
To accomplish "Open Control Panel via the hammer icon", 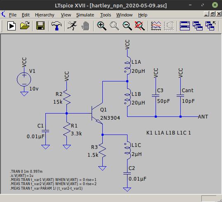I will pyautogui.click(x=57, y=26).
